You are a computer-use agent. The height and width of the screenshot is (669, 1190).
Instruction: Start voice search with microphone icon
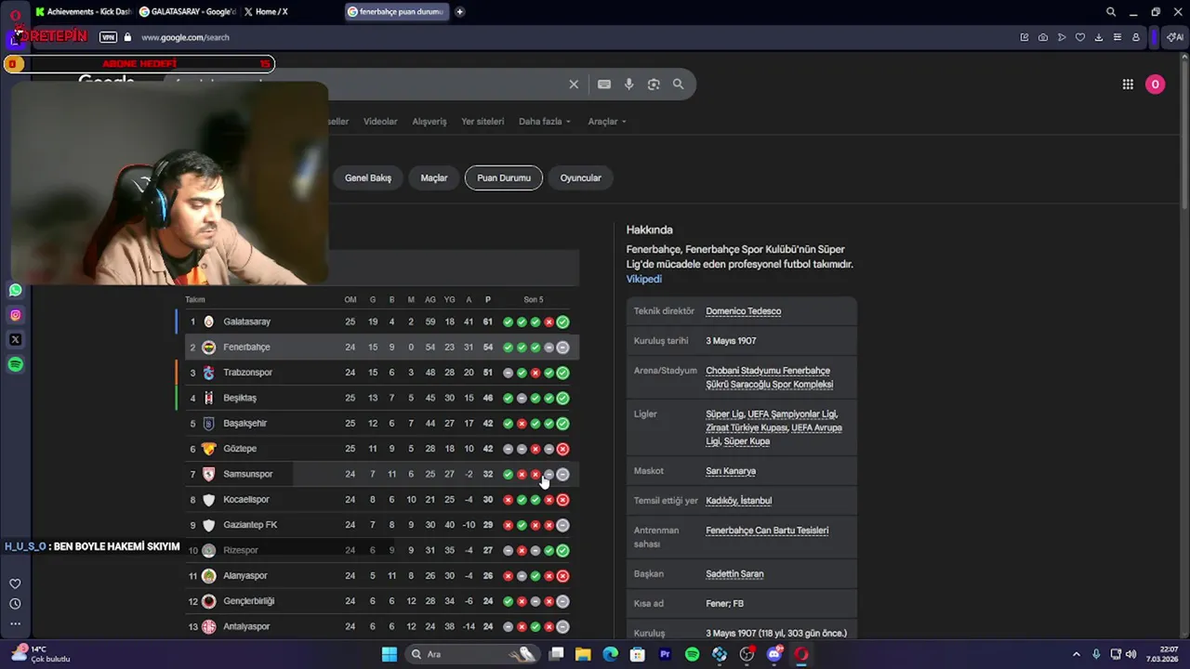click(629, 85)
